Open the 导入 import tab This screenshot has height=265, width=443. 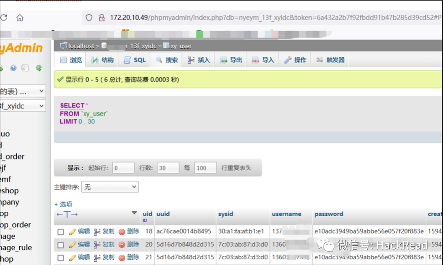click(263, 60)
